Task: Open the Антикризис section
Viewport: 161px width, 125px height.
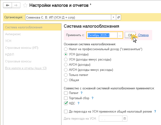Action: click(x=13, y=34)
